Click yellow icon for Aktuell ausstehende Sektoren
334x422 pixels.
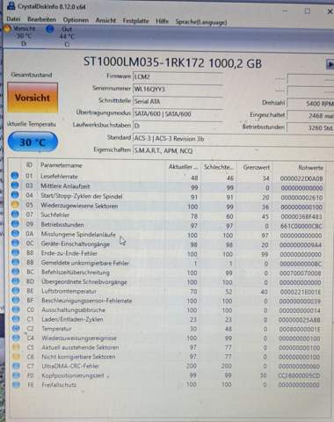pyautogui.click(x=17, y=347)
